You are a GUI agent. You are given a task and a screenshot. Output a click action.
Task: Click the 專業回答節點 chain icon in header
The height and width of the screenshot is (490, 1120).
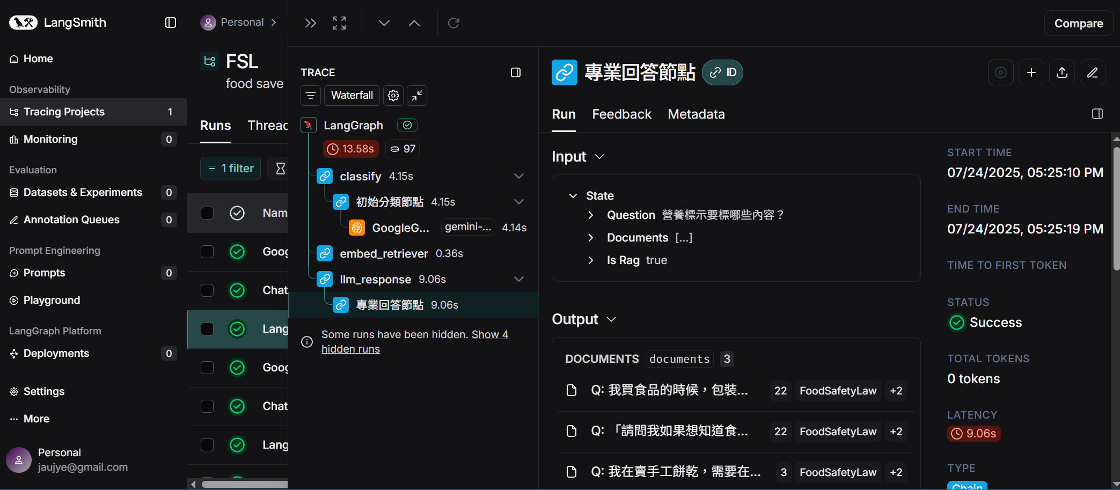(x=565, y=72)
